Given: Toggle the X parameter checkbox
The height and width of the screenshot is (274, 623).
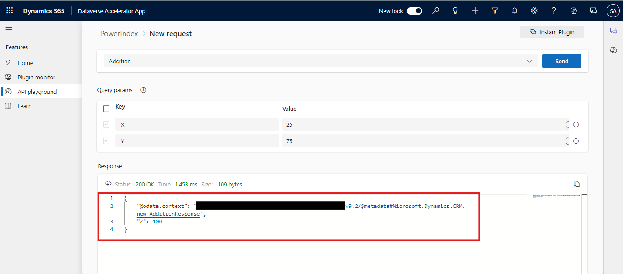Looking at the screenshot, I should 106,124.
